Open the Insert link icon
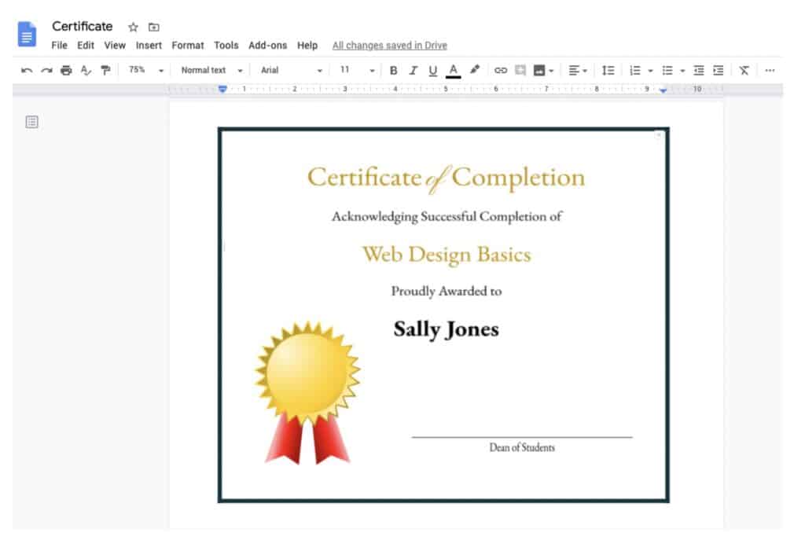This screenshot has width=805, height=540. pyautogui.click(x=502, y=70)
